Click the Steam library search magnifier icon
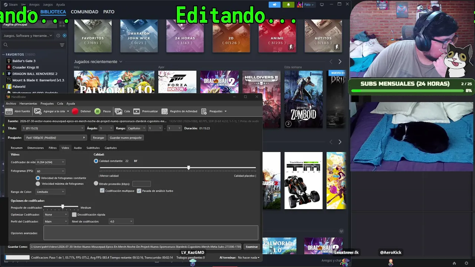Screen dimensions: 475x267 (6, 45)
